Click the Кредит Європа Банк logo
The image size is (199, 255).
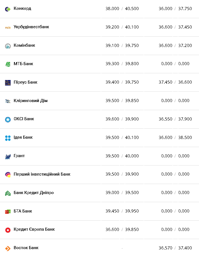8,230
